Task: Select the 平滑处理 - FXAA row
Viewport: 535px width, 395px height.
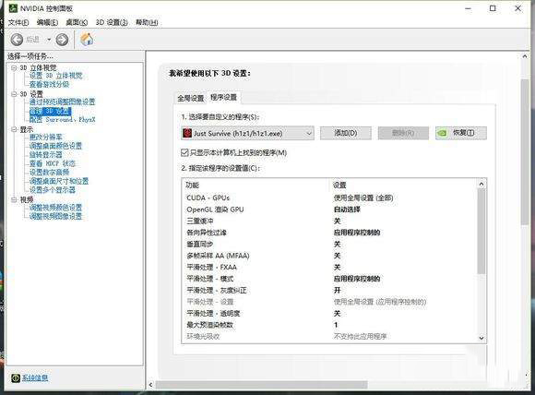Action: pos(329,268)
